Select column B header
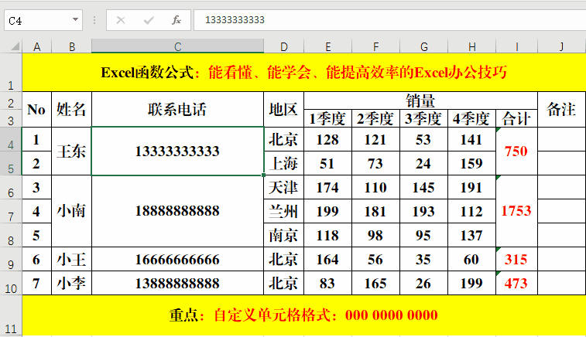Viewport: 586px width, 337px height. [71, 46]
